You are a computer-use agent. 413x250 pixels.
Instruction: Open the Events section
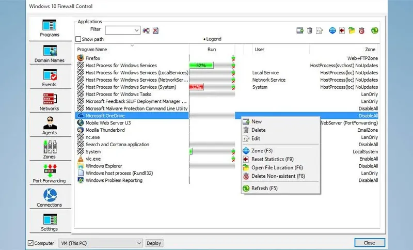pyautogui.click(x=50, y=77)
